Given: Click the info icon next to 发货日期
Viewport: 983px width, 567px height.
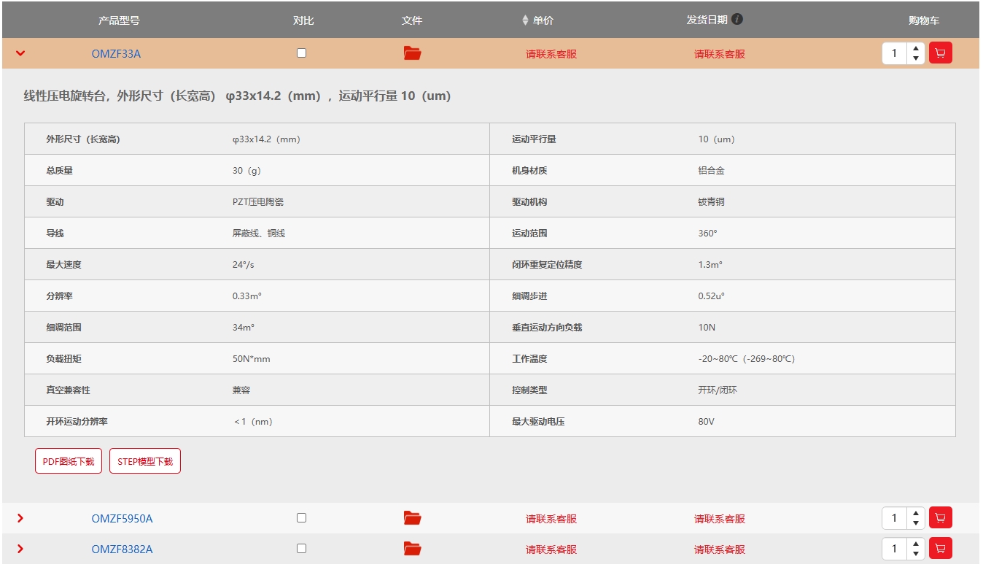Looking at the screenshot, I should pyautogui.click(x=737, y=20).
